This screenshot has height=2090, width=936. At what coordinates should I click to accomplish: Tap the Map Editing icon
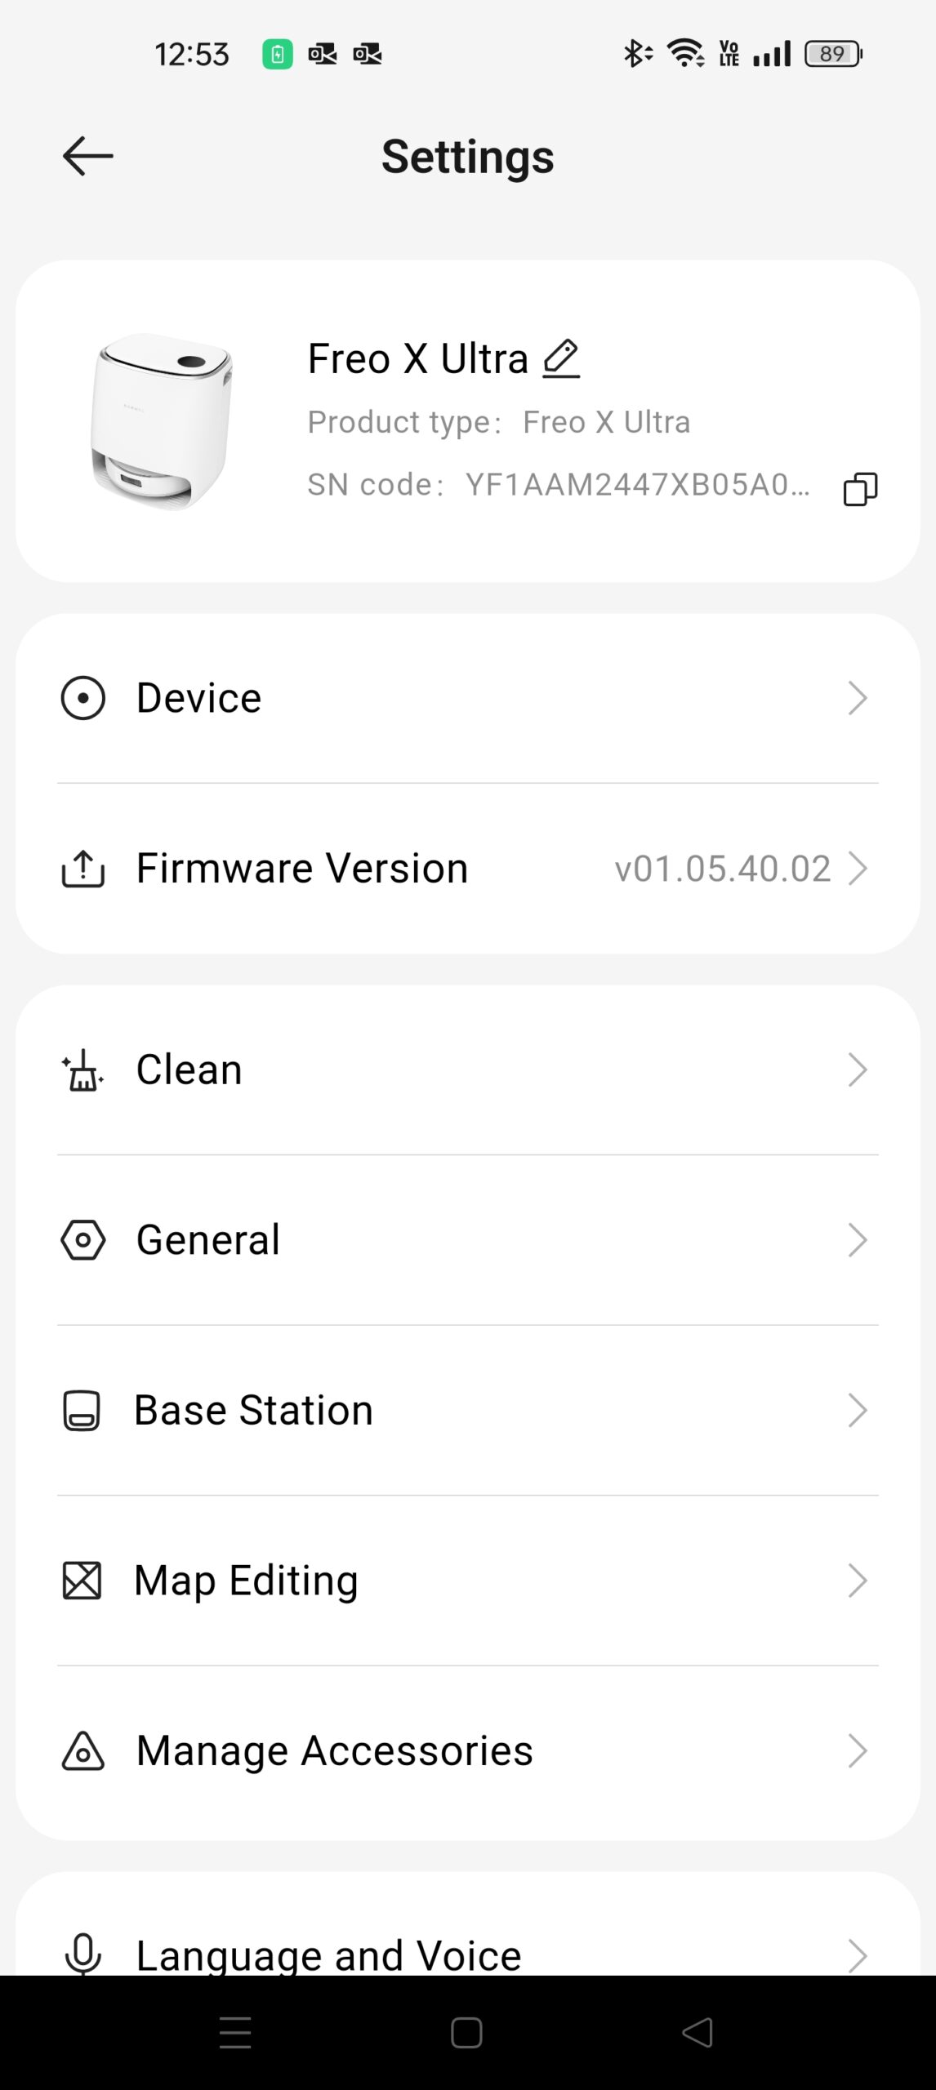point(82,1581)
